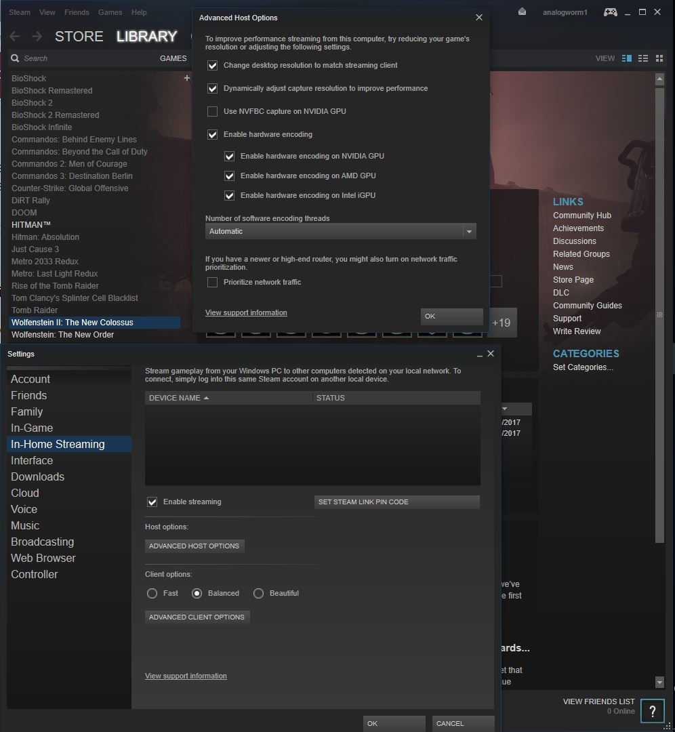Open Community Hub link

[x=582, y=216]
